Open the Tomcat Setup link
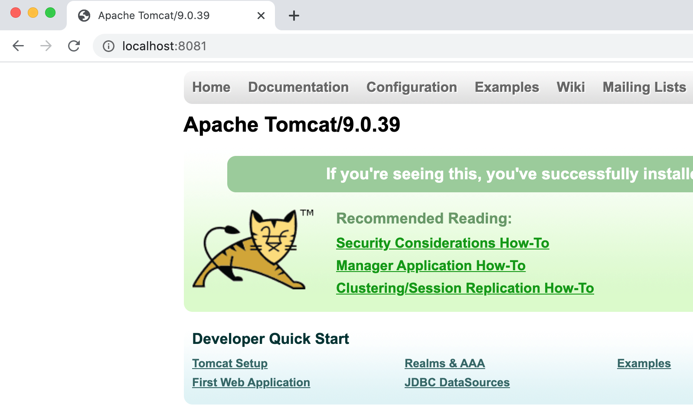Screen dimensions: 693x408 (230, 363)
